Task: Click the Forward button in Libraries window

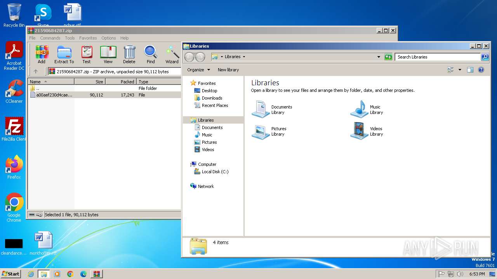Action: (x=200, y=57)
